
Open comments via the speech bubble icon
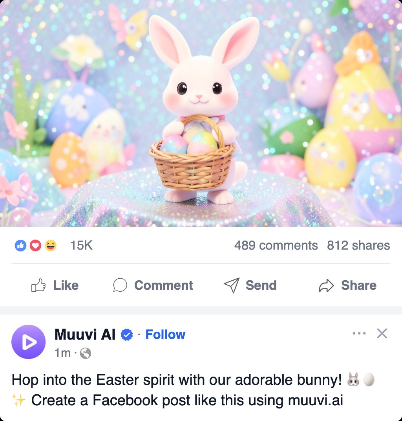pyautogui.click(x=121, y=285)
